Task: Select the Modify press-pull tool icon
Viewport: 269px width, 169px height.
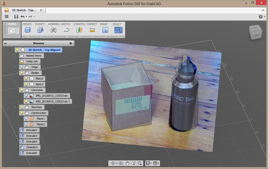Action: tap(40, 30)
